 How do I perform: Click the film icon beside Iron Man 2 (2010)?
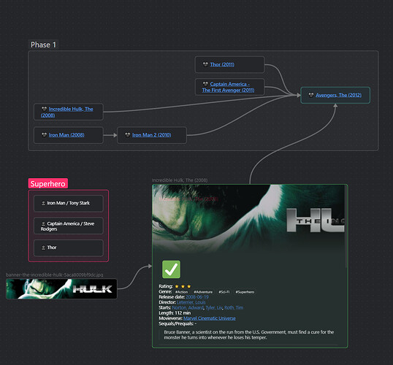click(x=128, y=135)
